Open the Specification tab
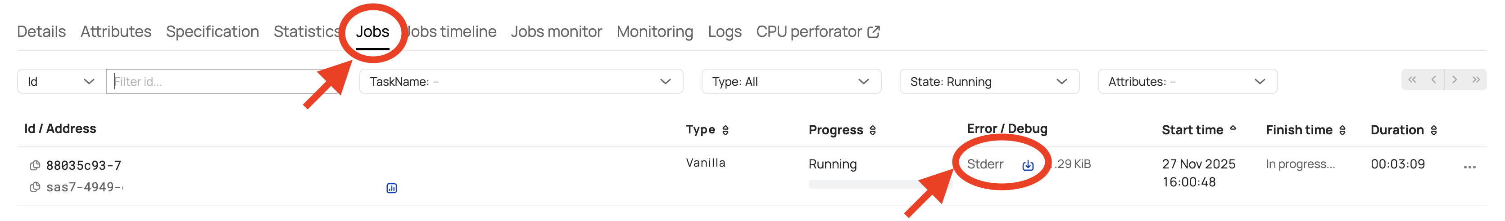This screenshot has height=221, width=1505. point(212,31)
